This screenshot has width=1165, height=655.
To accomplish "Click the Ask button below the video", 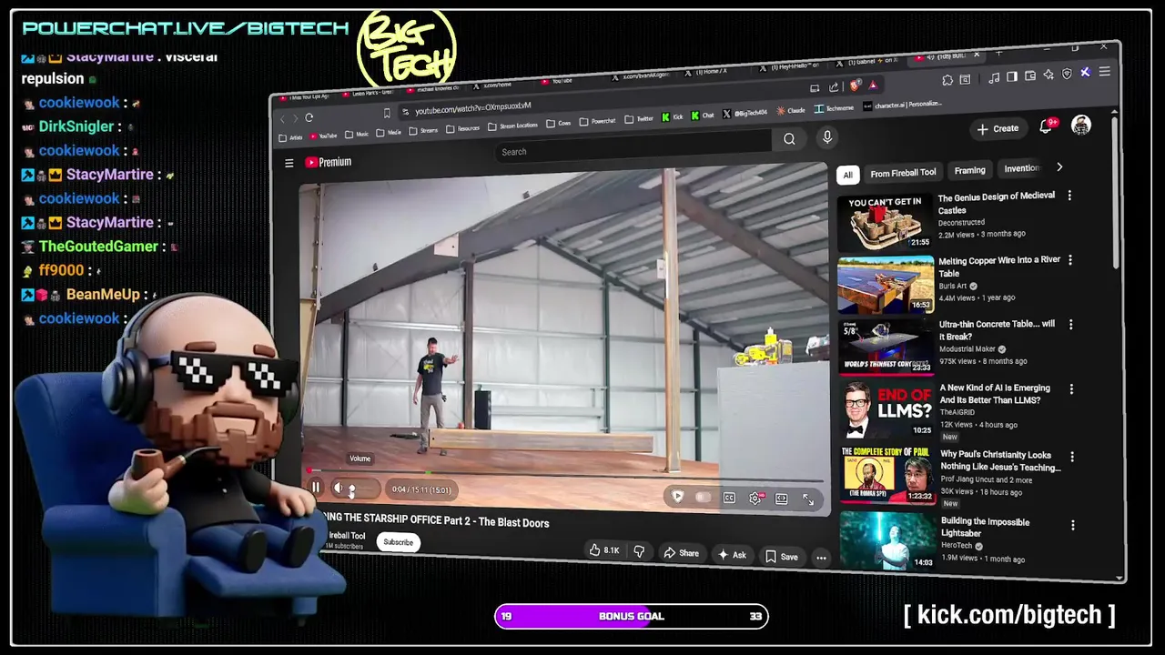I will tap(732, 554).
